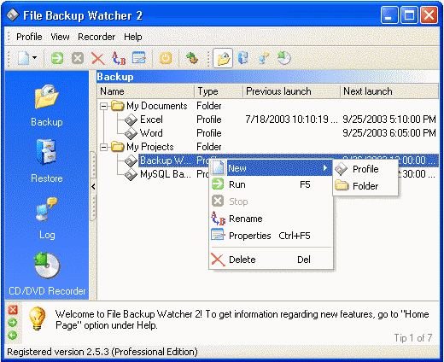The height and width of the screenshot is (362, 444).
Task: Click Excel's 9/25/2003 5:10:00 PM next launch
Action: coord(388,120)
